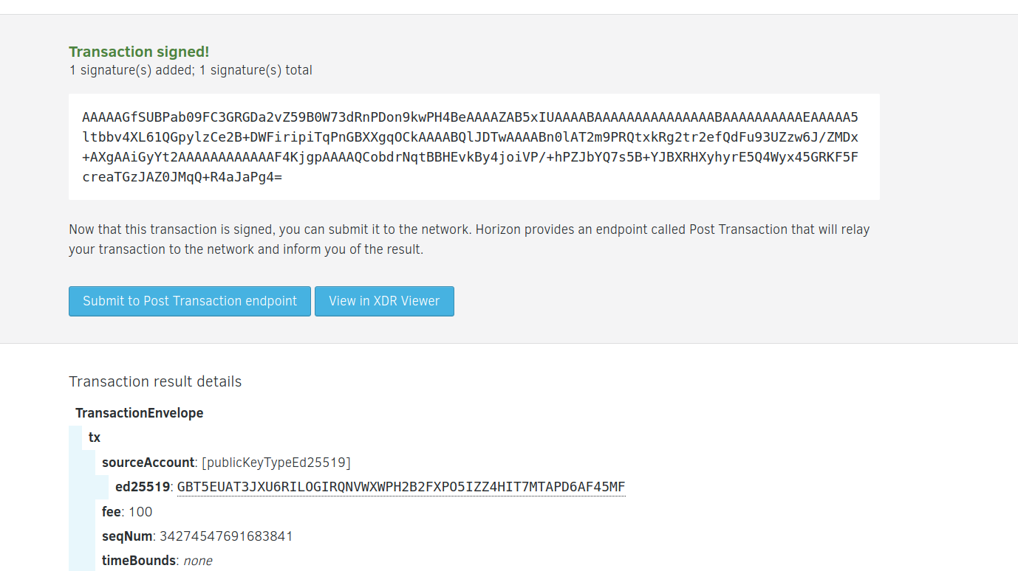1018x571 pixels.
Task: Select the sourceAccount tree label
Action: 148,463
